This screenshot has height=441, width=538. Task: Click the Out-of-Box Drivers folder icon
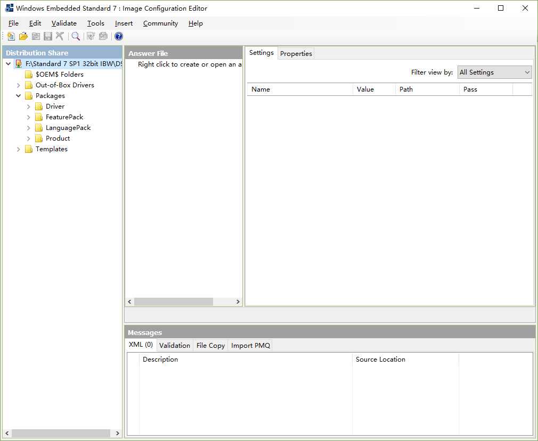tap(29, 85)
